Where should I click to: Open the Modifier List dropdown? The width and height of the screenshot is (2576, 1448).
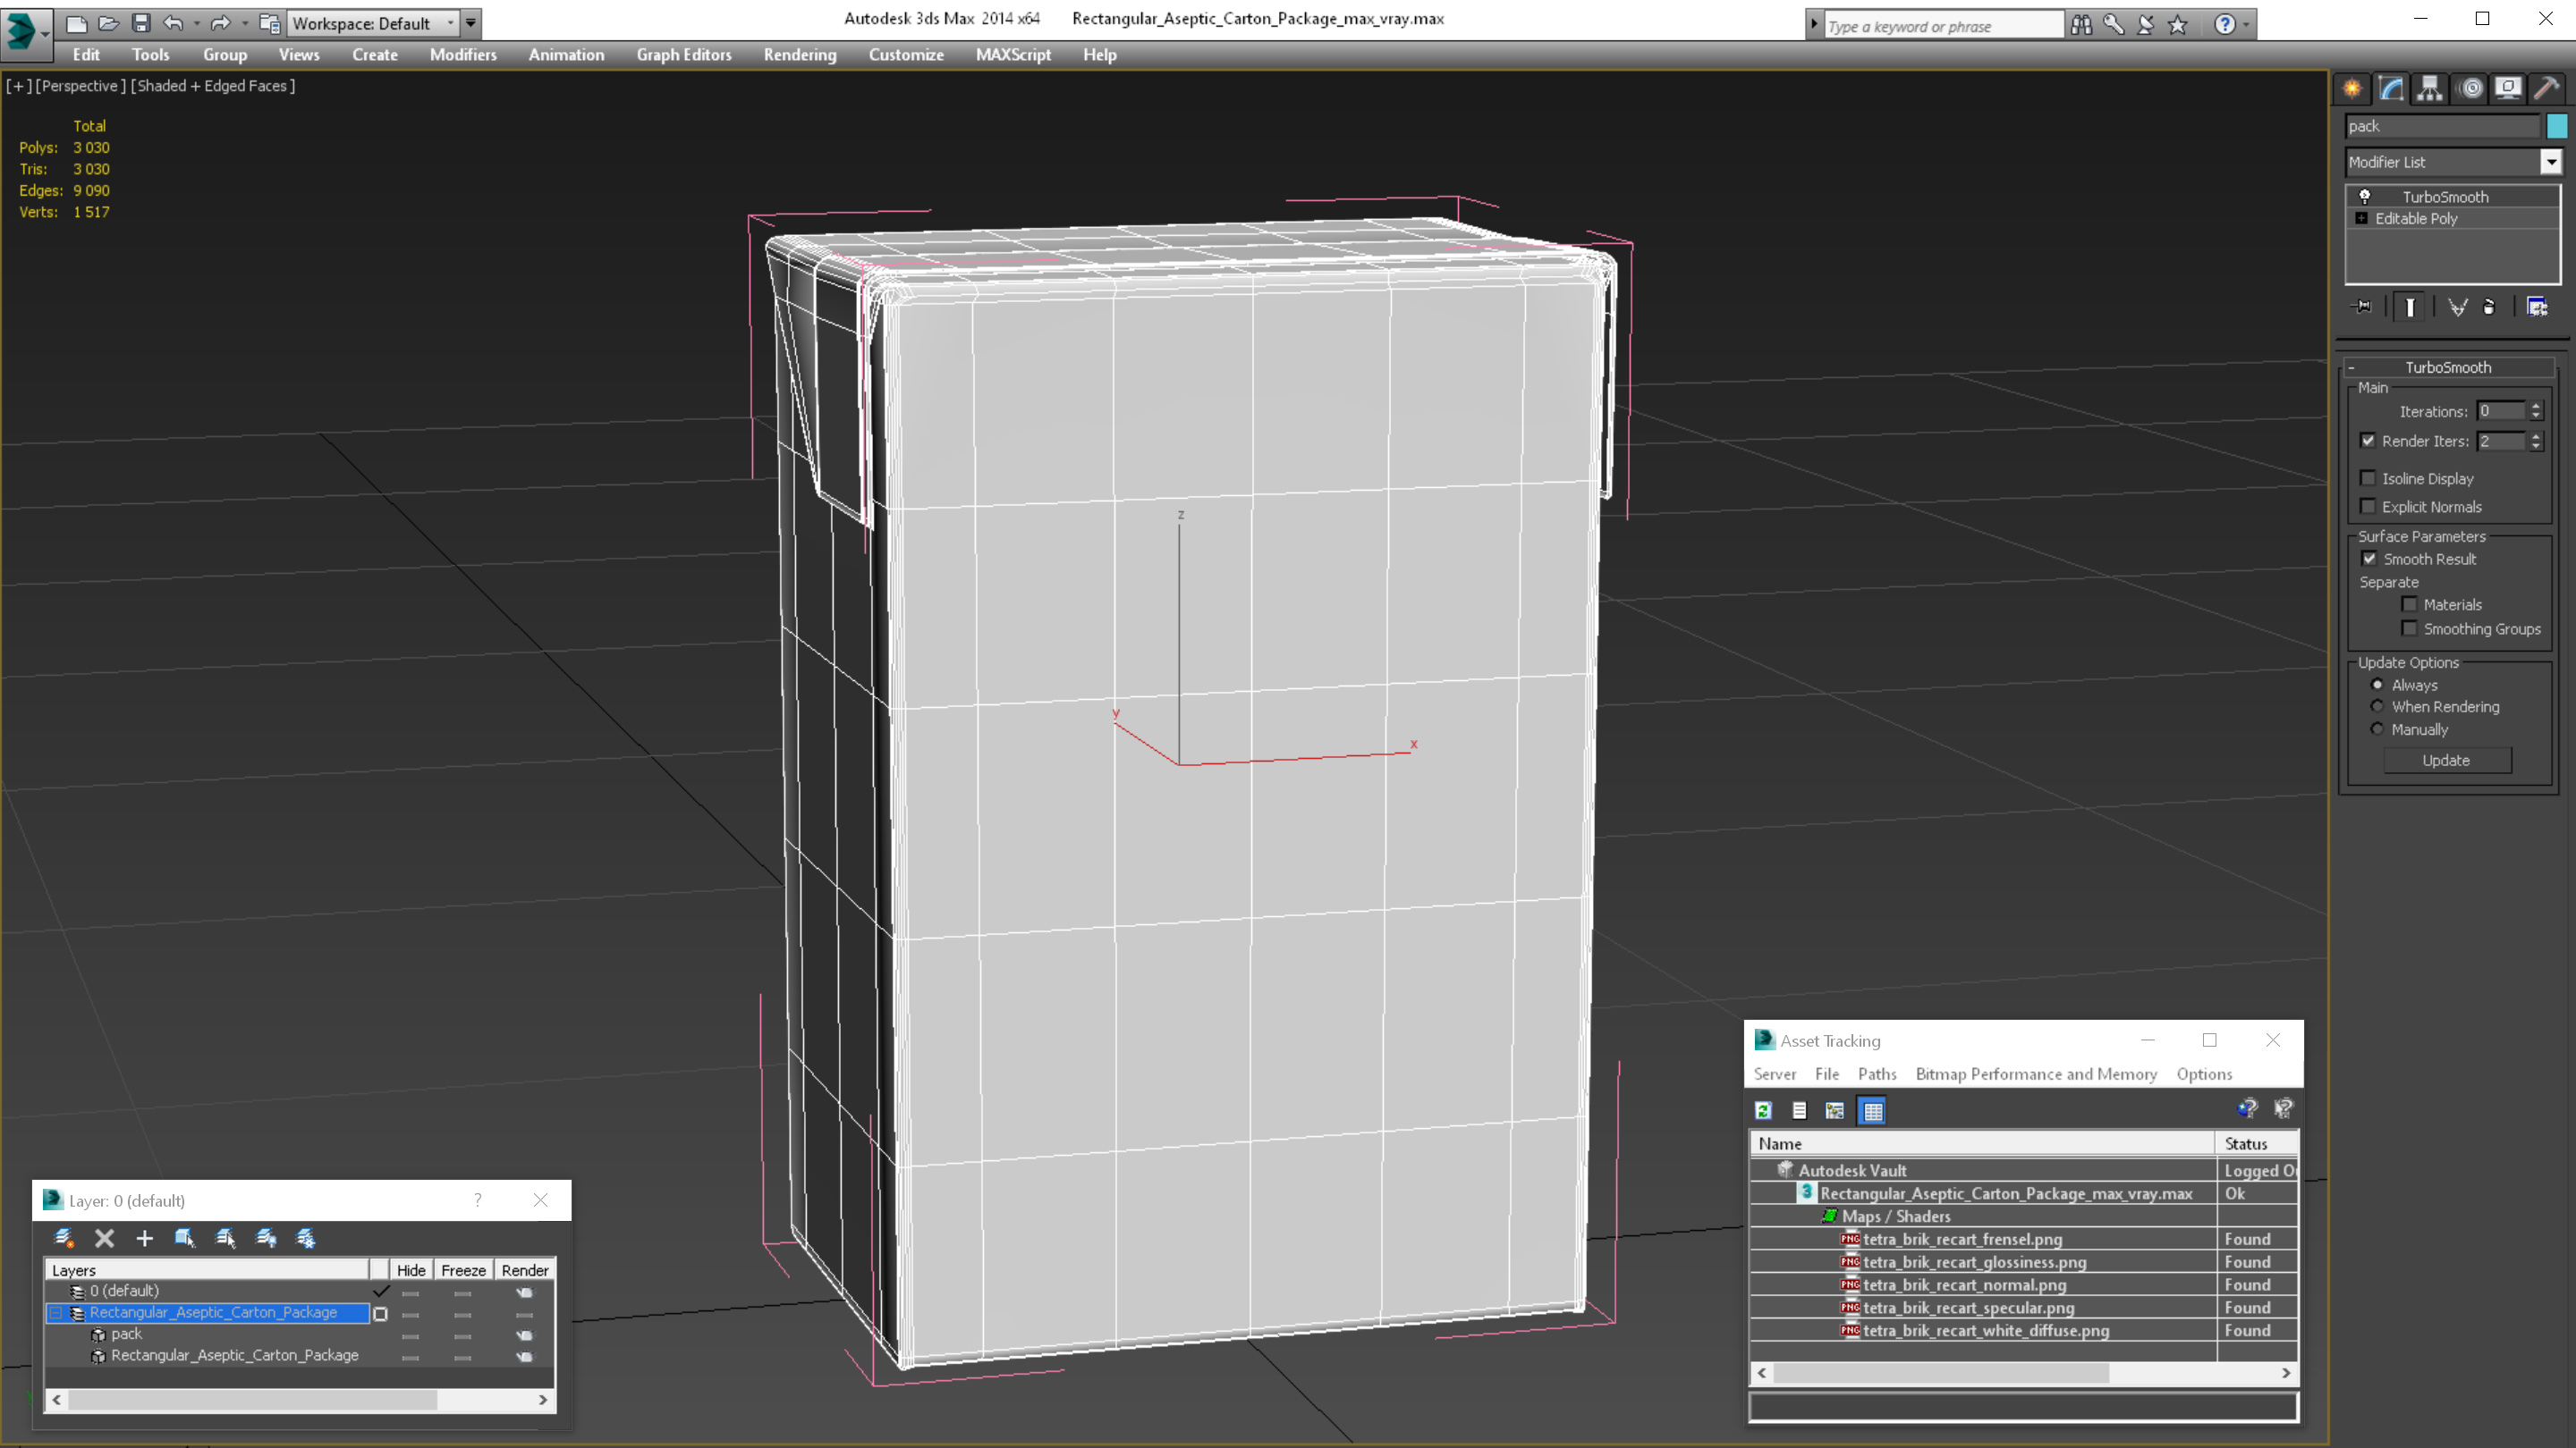[2551, 162]
